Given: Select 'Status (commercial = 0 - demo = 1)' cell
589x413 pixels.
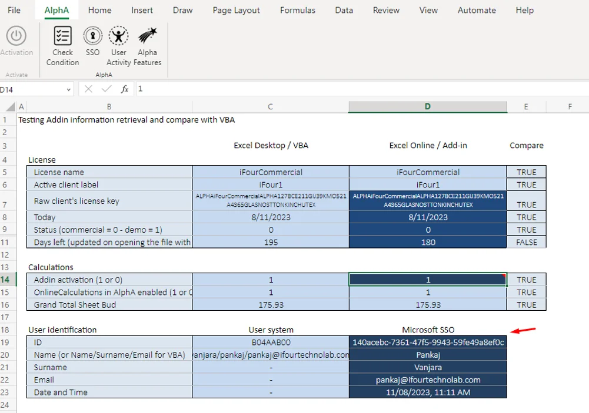Looking at the screenshot, I should pyautogui.click(x=109, y=230).
